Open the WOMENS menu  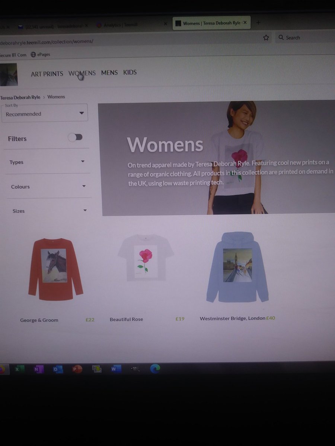tap(82, 73)
